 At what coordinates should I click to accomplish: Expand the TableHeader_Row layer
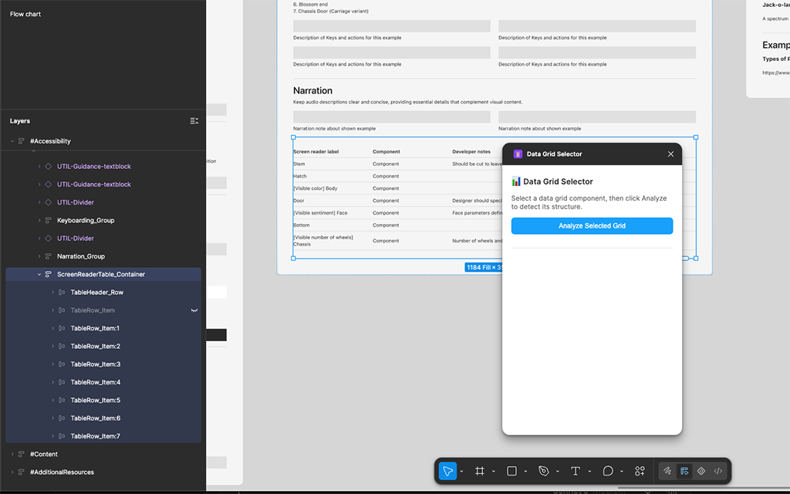coord(53,293)
